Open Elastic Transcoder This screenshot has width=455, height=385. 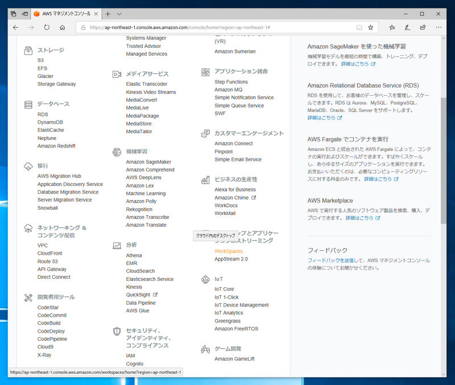147,84
